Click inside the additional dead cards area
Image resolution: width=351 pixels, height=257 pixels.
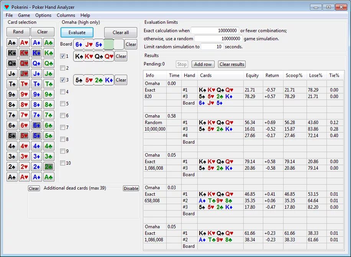coord(83,205)
